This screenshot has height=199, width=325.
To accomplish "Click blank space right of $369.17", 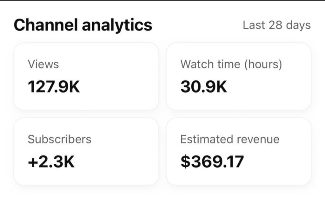I will (279, 162).
